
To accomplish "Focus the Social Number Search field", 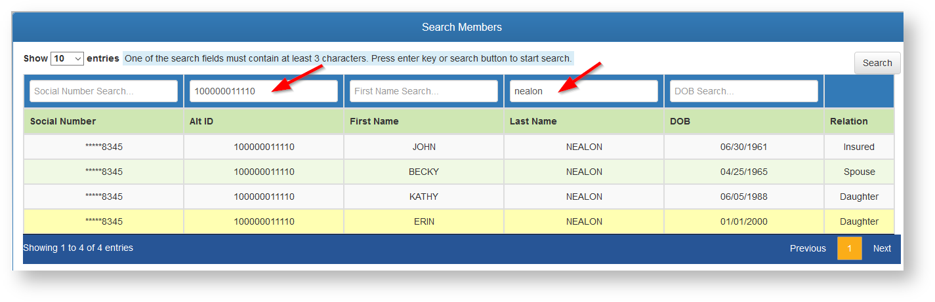I will [x=104, y=91].
